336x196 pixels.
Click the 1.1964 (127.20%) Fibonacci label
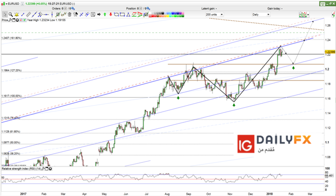coord(11,70)
